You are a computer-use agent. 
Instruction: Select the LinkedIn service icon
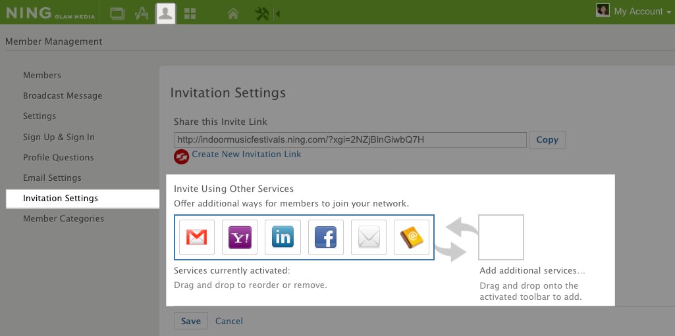[x=283, y=237]
